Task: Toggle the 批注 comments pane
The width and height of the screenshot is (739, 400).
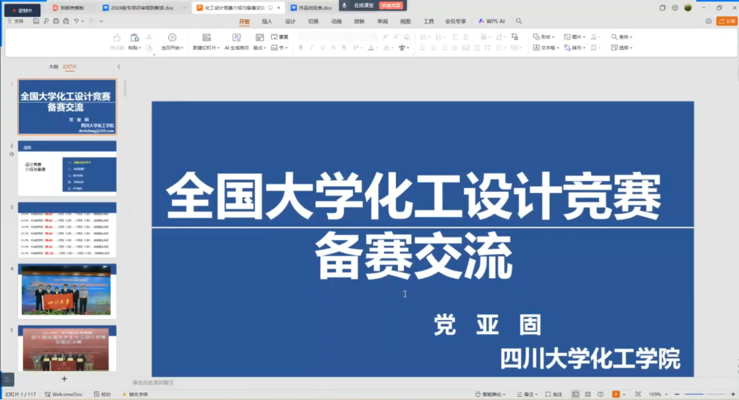Action: [x=554, y=394]
